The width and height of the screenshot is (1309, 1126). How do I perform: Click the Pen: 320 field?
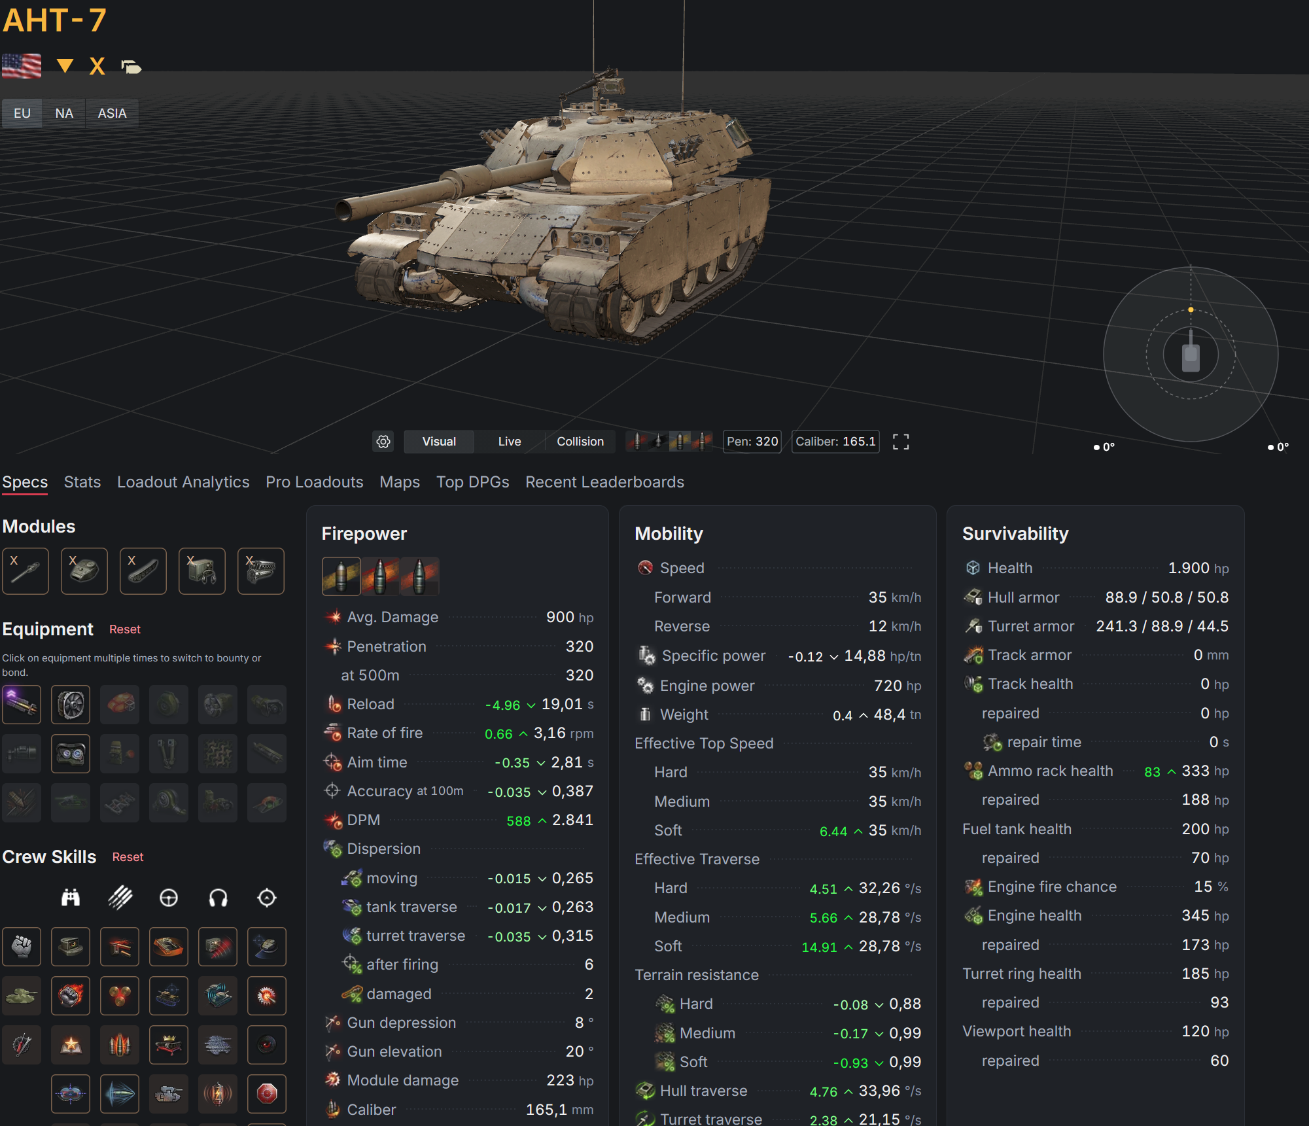pyautogui.click(x=752, y=442)
